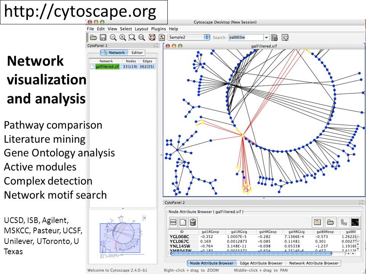Collapse CytoPanel 2 using arrow below network view
Screen dimensions: 366x274
[264, 198]
